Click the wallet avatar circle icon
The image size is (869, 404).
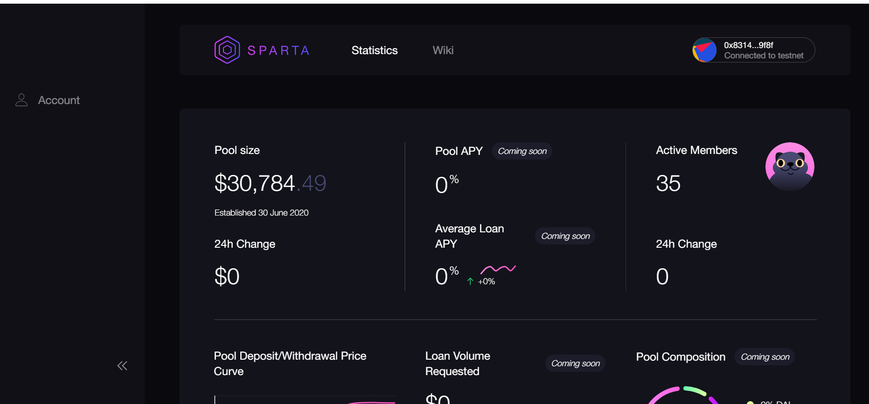coord(704,50)
